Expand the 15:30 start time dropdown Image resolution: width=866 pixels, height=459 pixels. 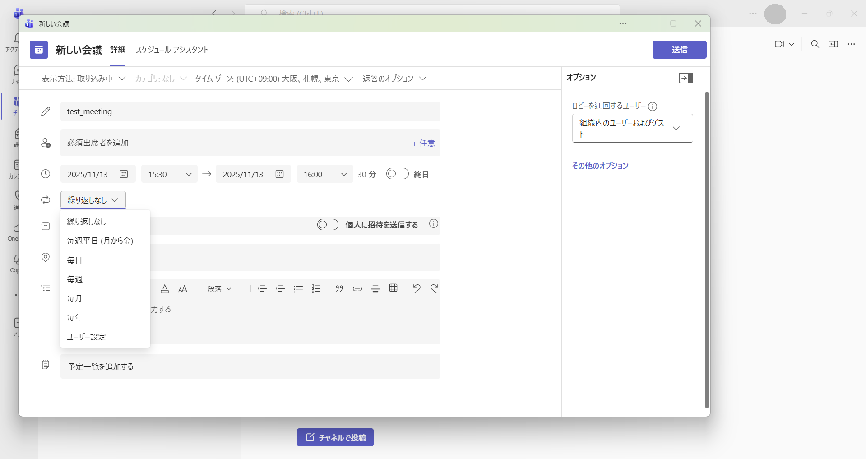(x=169, y=174)
